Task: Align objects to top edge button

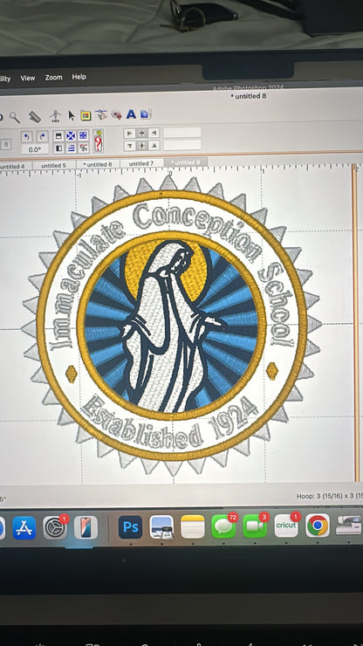Action: point(129,146)
